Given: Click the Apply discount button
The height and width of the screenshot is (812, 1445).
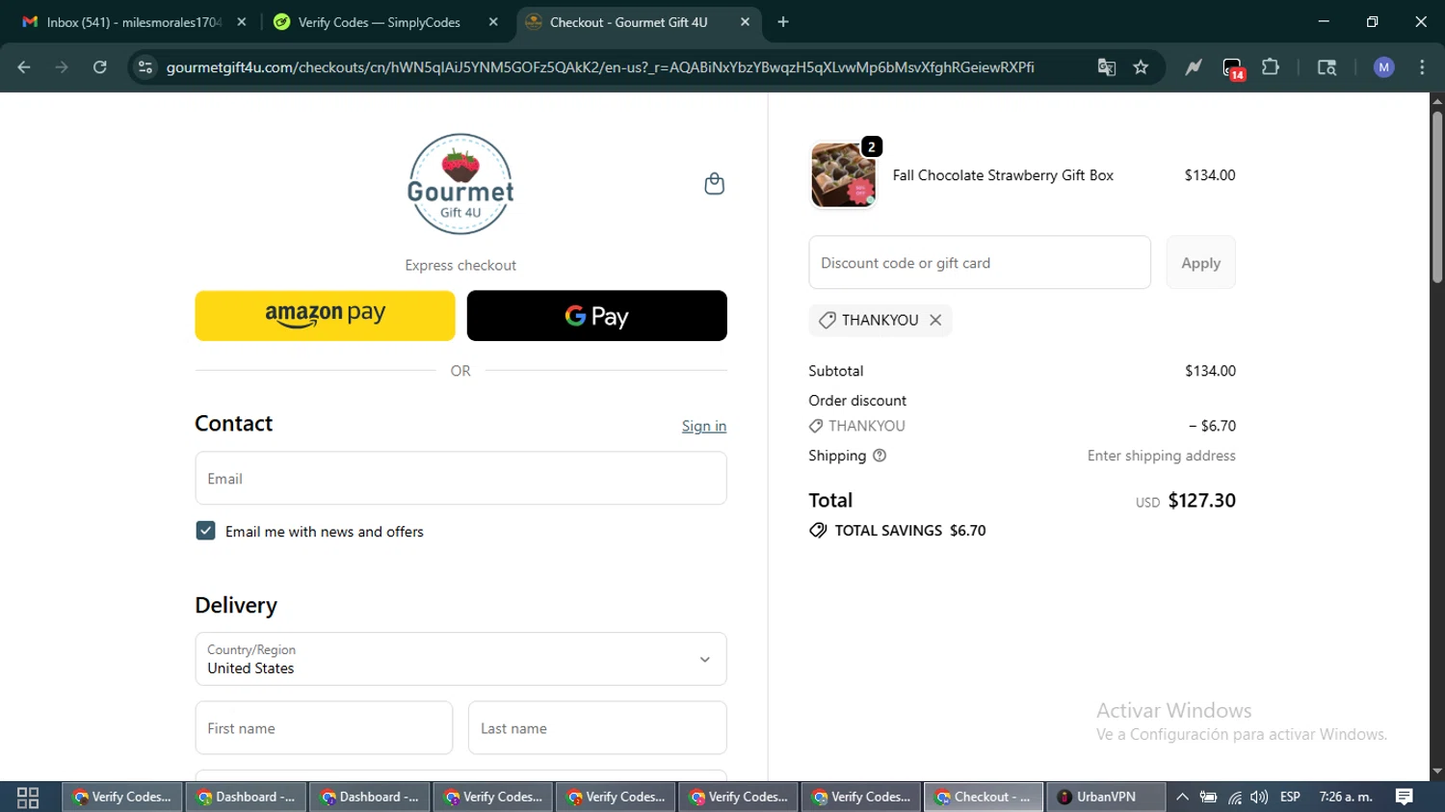Looking at the screenshot, I should tap(1200, 263).
